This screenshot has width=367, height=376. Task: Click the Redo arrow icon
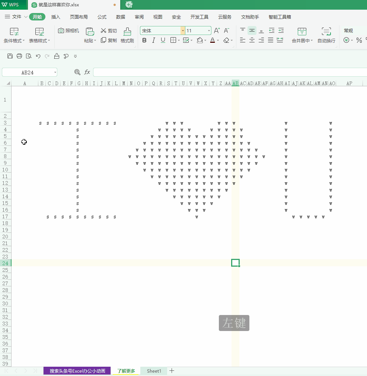pyautogui.click(x=47, y=56)
